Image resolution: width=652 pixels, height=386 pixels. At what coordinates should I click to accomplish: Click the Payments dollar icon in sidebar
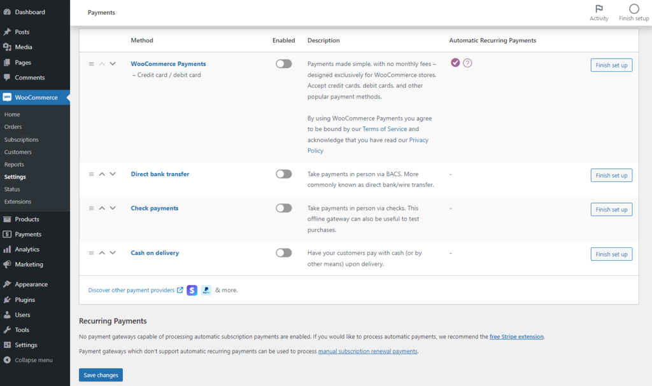7,234
